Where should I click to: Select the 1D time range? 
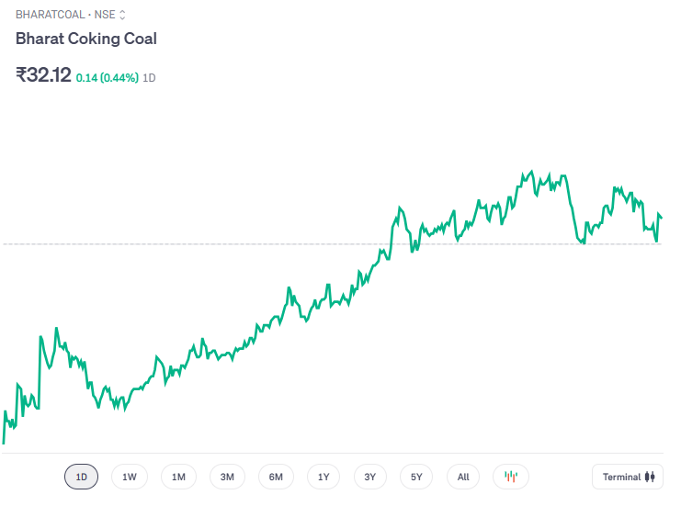[81, 477]
